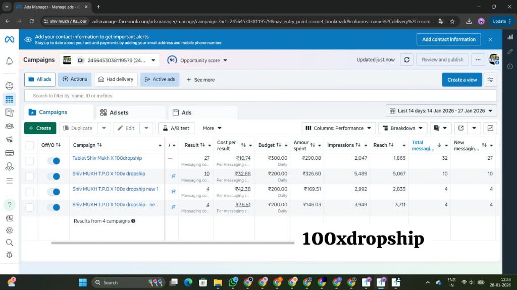Select the Actions filter

(x=75, y=79)
